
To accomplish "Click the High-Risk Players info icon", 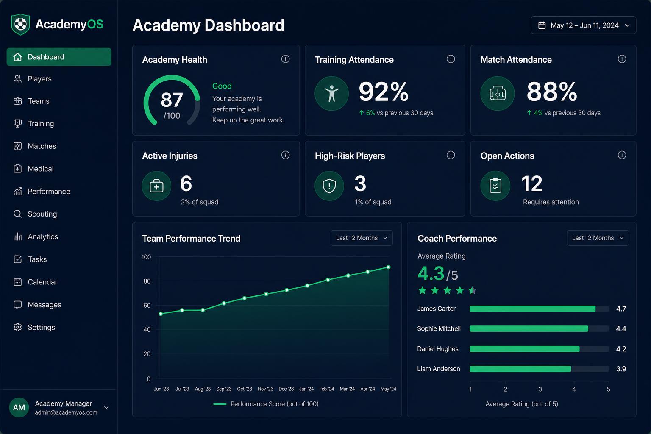I will coord(451,155).
